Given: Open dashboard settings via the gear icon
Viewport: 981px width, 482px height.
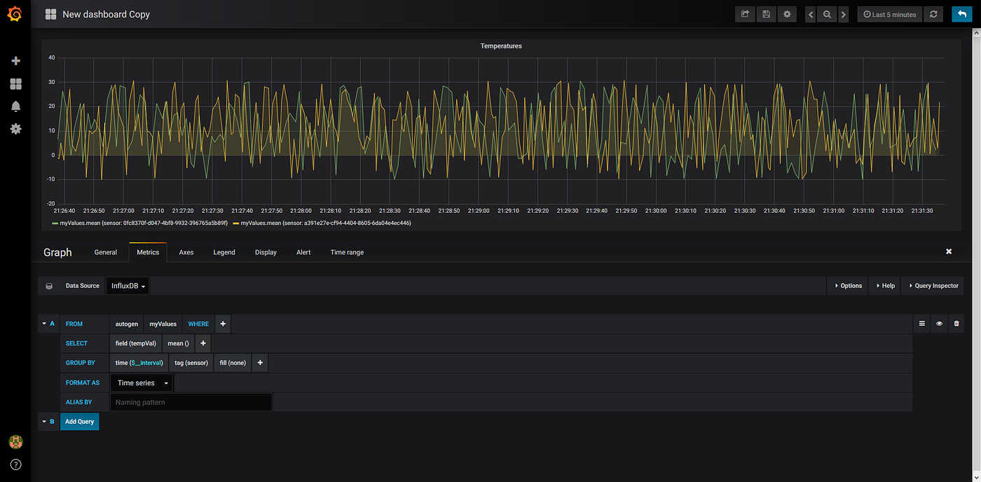Looking at the screenshot, I should tap(787, 14).
